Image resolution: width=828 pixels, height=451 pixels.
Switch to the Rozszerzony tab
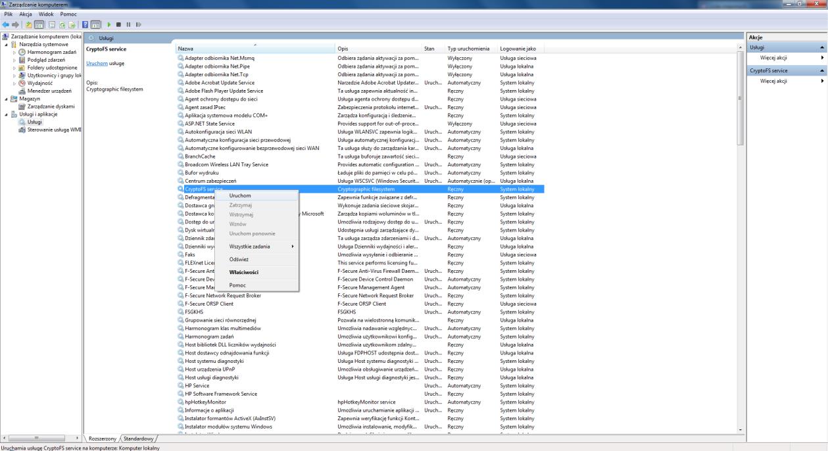click(104, 438)
